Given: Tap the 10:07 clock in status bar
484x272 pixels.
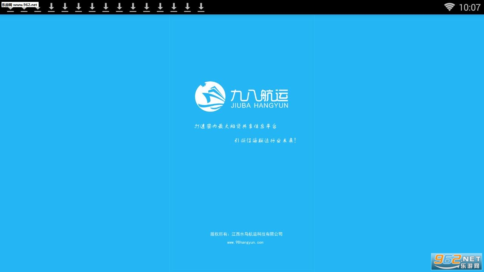Looking at the screenshot, I should (x=469, y=7).
